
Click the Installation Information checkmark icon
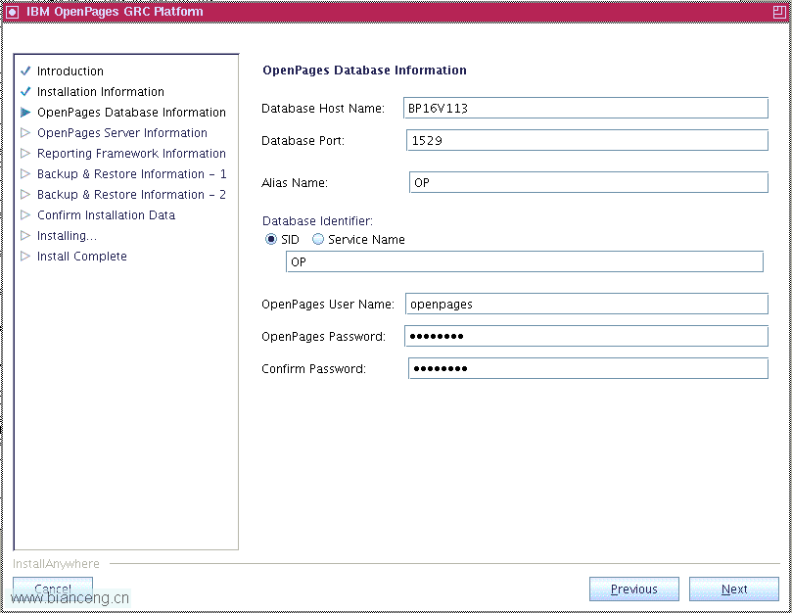[25, 91]
